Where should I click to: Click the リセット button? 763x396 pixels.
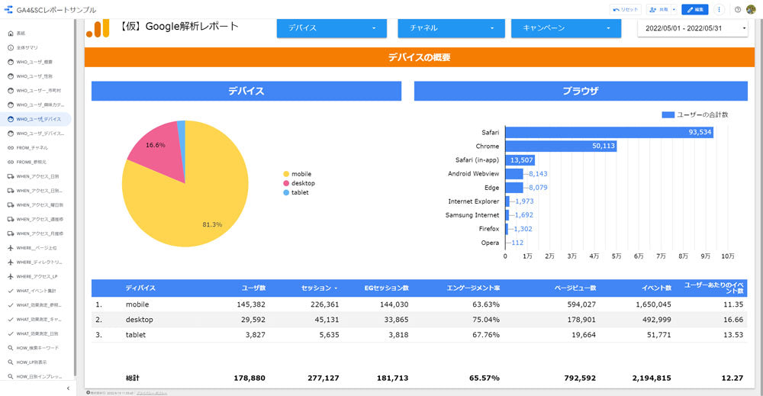tap(626, 10)
